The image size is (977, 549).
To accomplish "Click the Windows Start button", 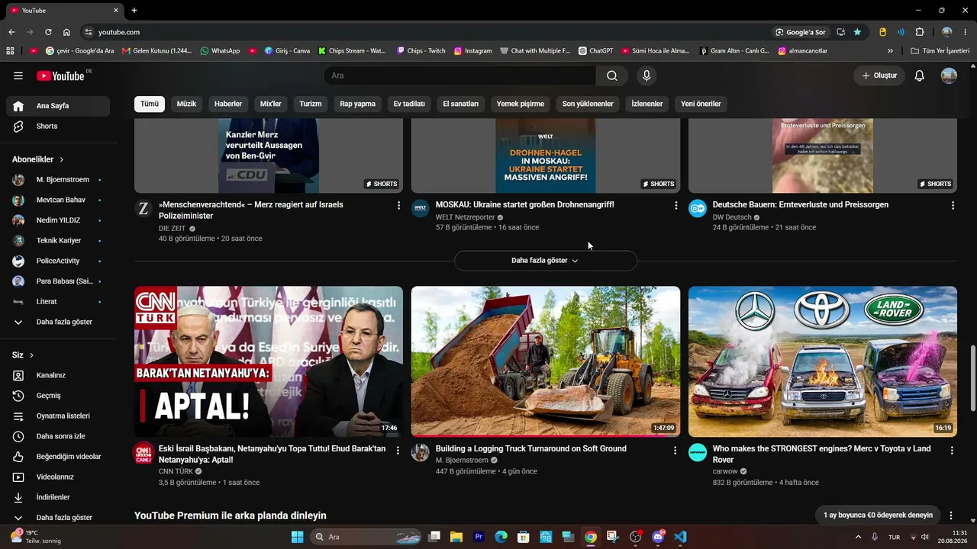I will click(x=297, y=537).
